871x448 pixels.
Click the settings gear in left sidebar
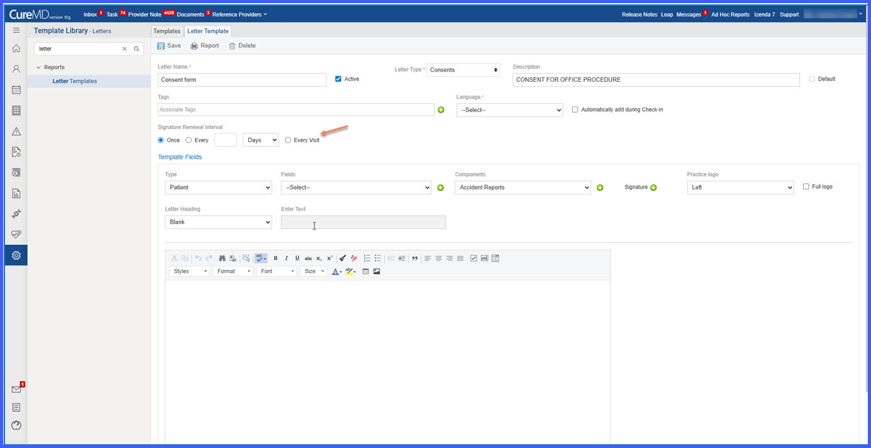(16, 255)
